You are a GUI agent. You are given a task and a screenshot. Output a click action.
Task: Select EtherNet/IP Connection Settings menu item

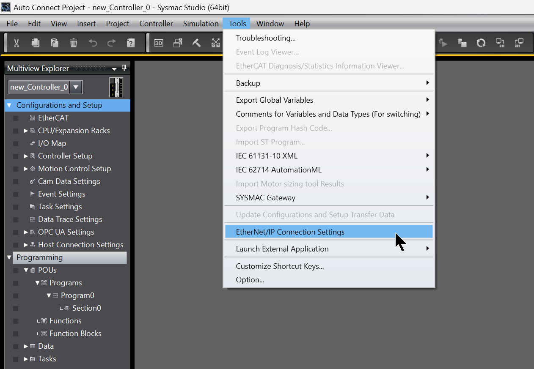329,232
